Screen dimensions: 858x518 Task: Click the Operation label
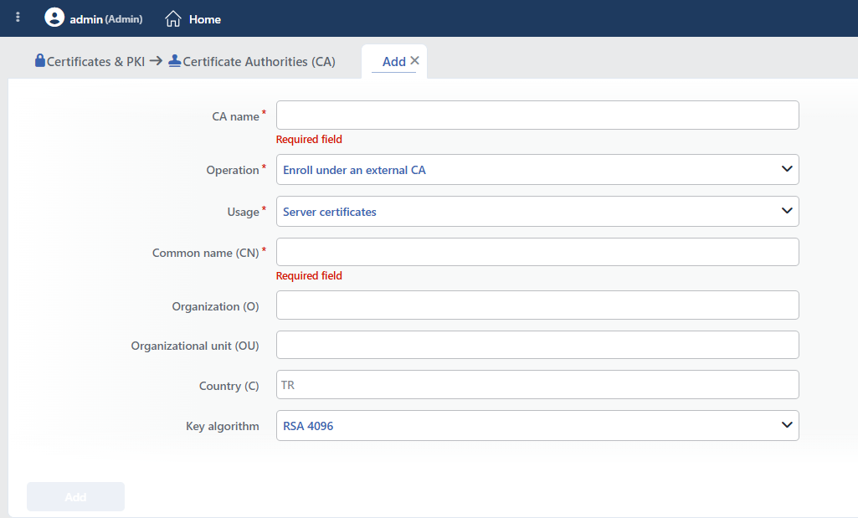[x=233, y=170]
